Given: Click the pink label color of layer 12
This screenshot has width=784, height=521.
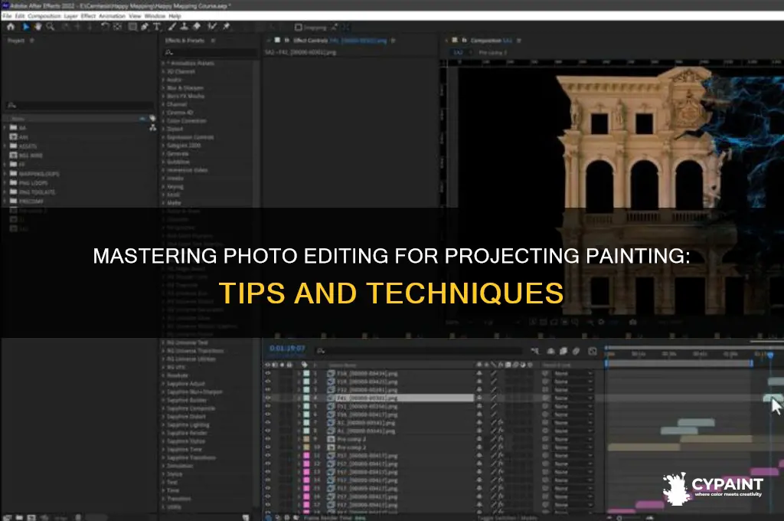Looking at the screenshot, I should coord(306,464).
